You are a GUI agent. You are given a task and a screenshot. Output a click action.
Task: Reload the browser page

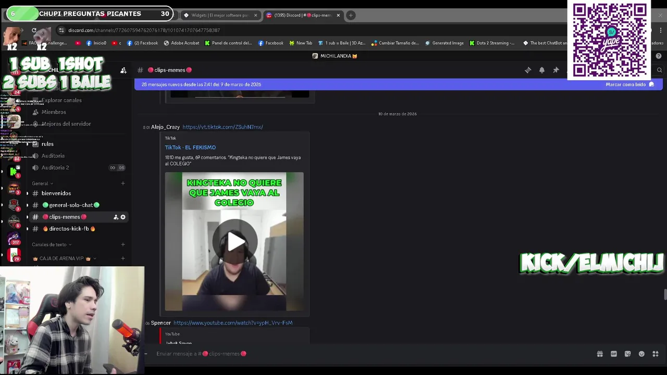[34, 30]
